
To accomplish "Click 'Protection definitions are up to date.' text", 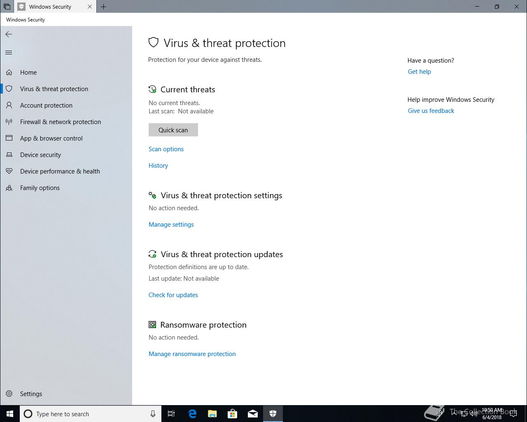I will pyautogui.click(x=198, y=267).
